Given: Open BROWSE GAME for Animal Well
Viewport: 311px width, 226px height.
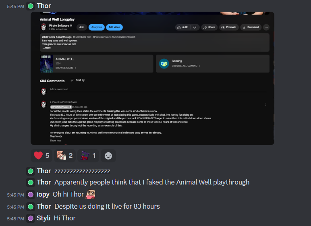Looking at the screenshot, I should (x=66, y=68).
